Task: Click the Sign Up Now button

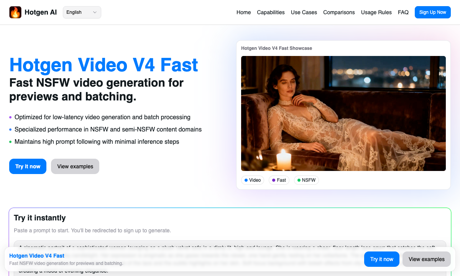Action: [432, 12]
